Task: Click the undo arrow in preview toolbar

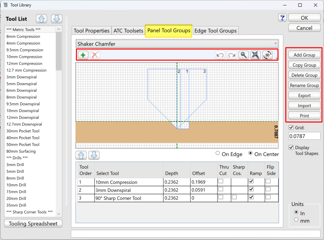Action: pyautogui.click(x=220, y=55)
